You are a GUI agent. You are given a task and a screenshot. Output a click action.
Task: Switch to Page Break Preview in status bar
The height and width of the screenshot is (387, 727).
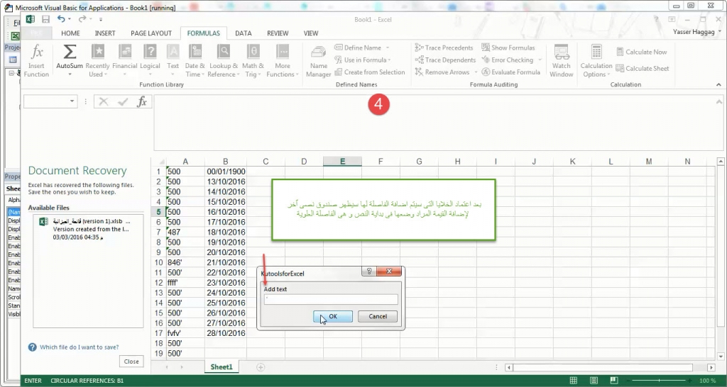tap(614, 381)
